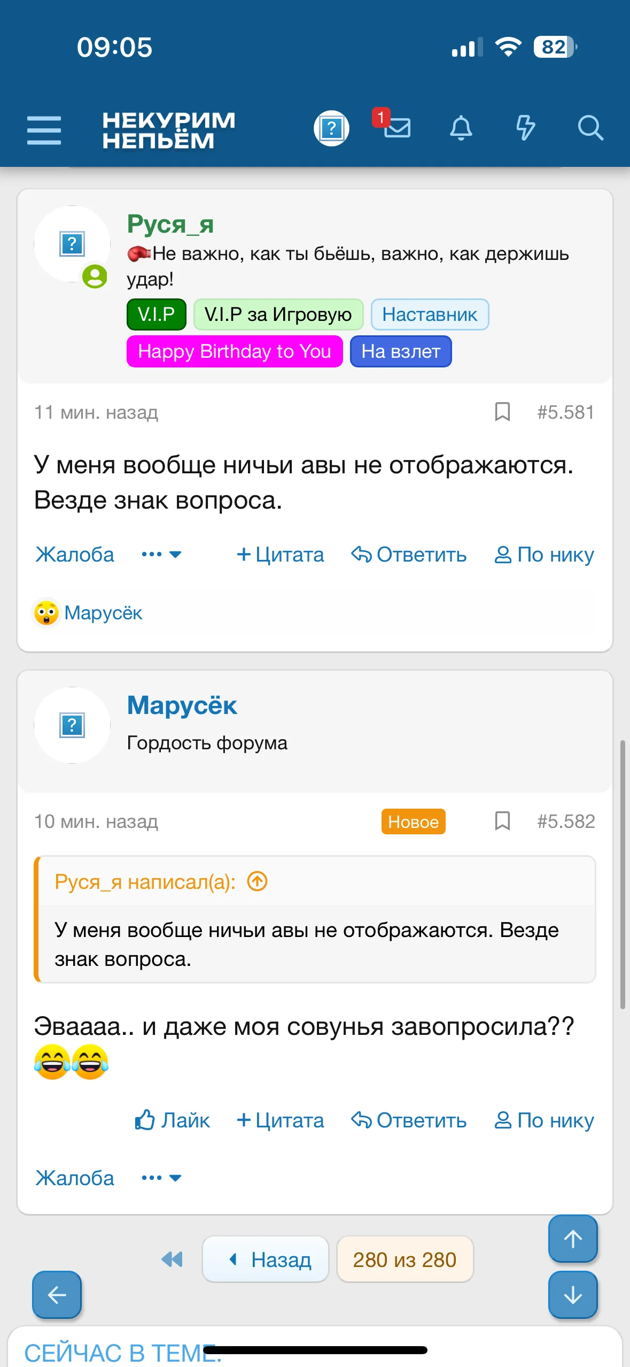This screenshot has height=1367, width=630.
Task: Open the notifications bell
Action: 461,128
